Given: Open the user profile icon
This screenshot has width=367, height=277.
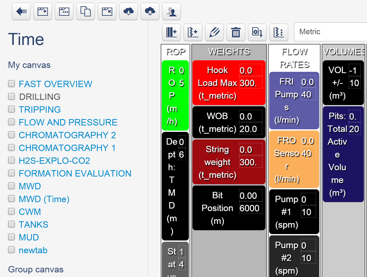Looking at the screenshot, I should point(171,11).
